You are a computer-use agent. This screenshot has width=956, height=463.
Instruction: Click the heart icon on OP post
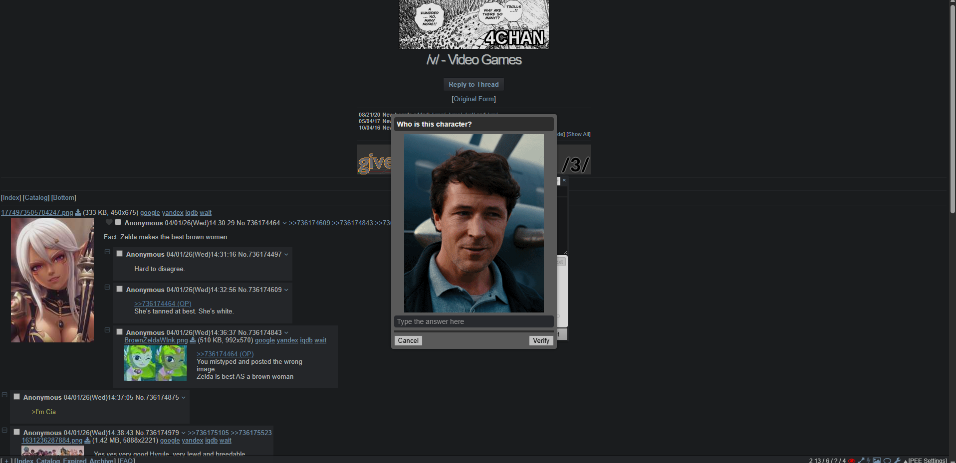click(x=109, y=222)
